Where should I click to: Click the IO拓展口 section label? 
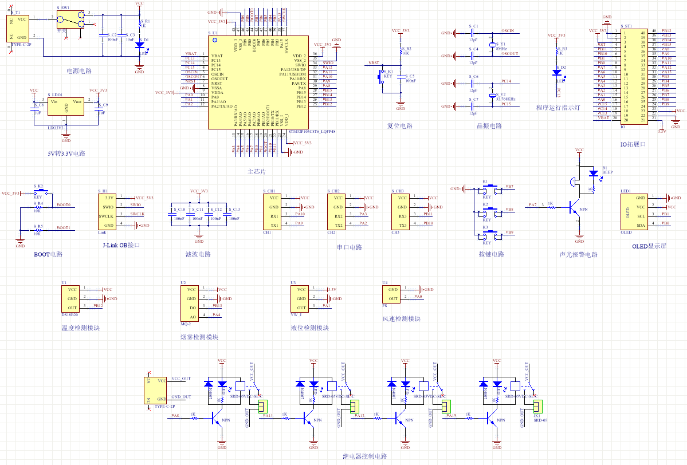[633, 144]
